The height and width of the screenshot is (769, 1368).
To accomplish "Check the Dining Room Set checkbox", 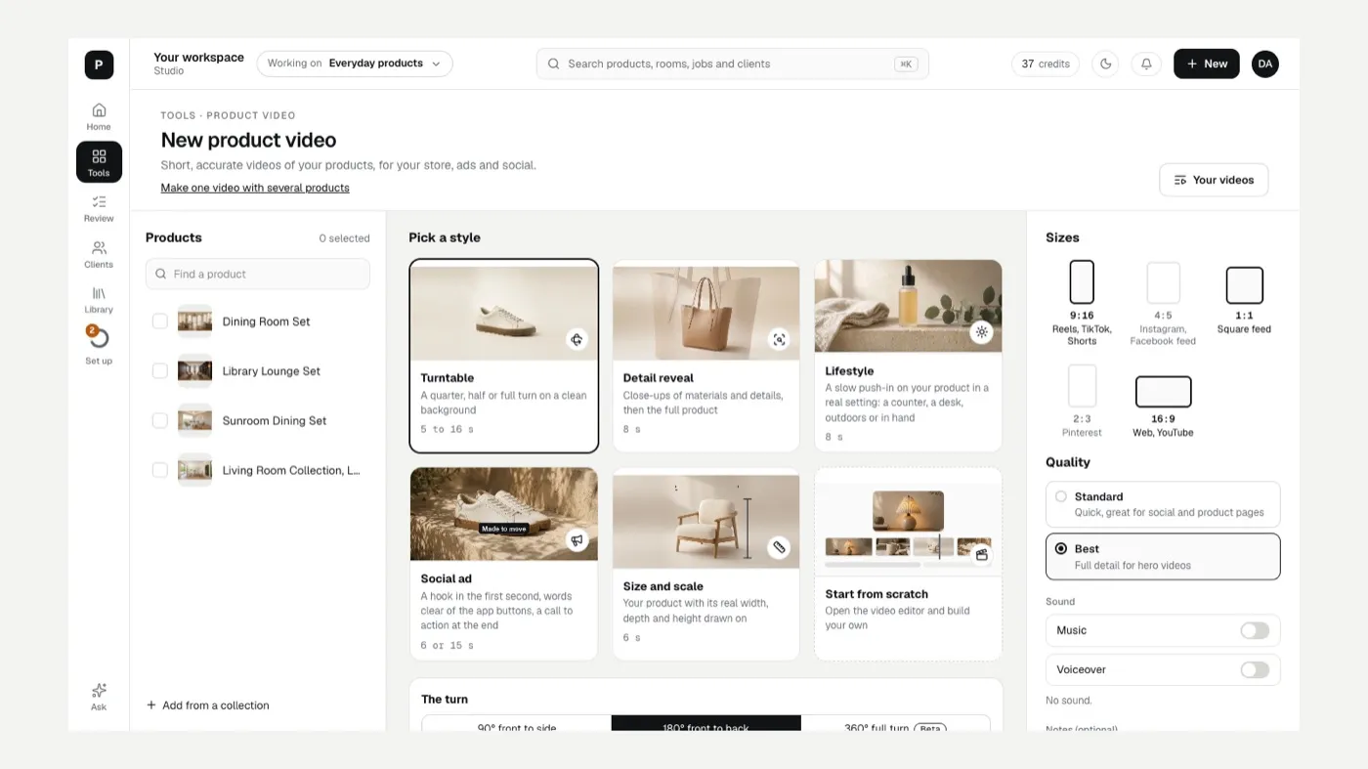I will [160, 321].
